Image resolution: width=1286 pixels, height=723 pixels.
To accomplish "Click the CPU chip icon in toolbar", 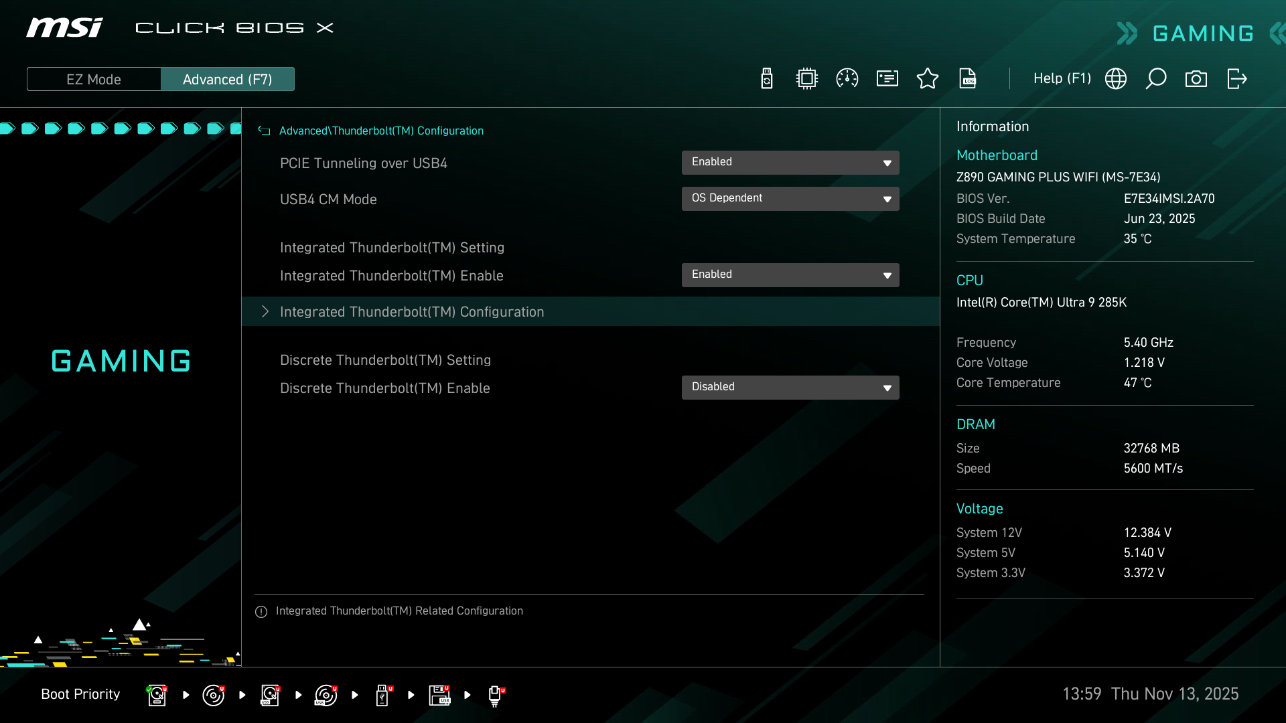I will point(807,79).
